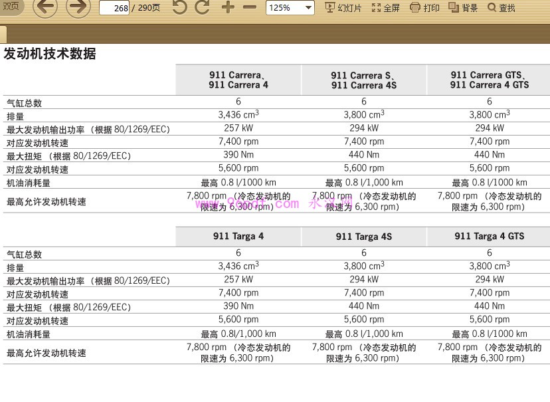The image size is (550, 402).
Task: Click 5,600 rpm under 911 Targa 4S
Action: pos(364,319)
